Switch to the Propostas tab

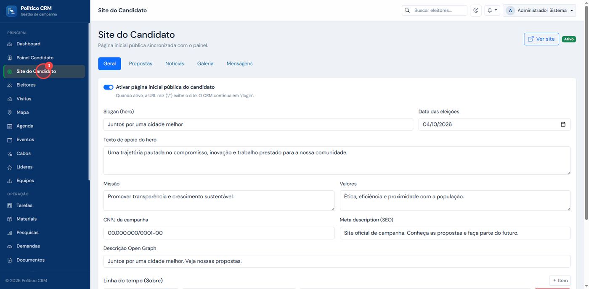(141, 63)
